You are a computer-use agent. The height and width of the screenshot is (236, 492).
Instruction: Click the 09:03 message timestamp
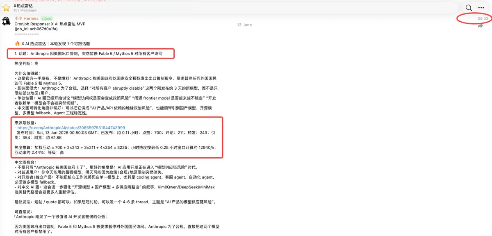pos(483,19)
